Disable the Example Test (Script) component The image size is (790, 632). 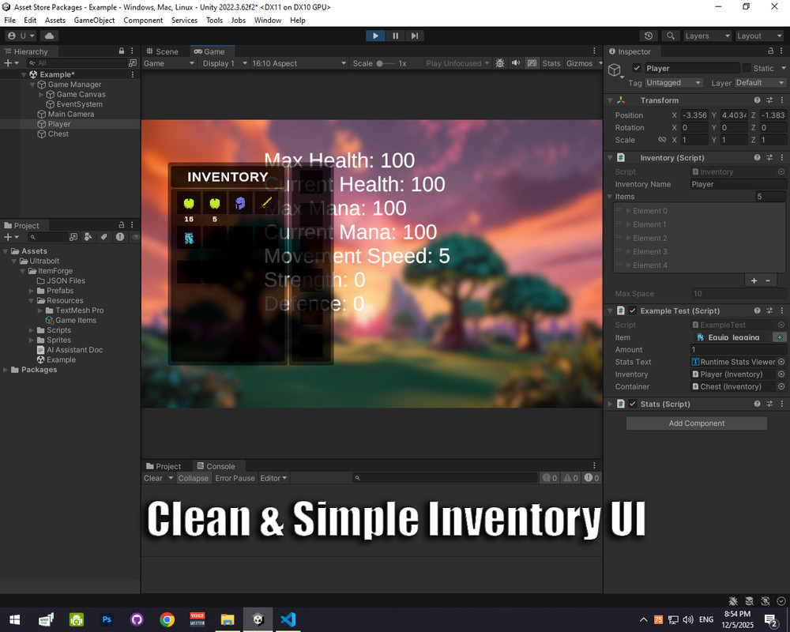coord(631,310)
